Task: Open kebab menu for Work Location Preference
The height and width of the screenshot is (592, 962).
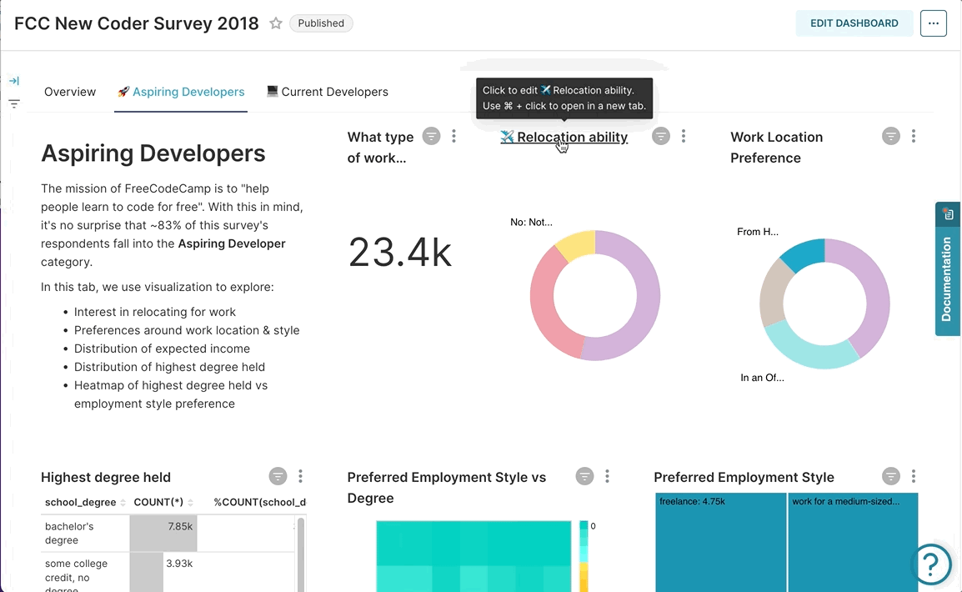Action: [914, 136]
